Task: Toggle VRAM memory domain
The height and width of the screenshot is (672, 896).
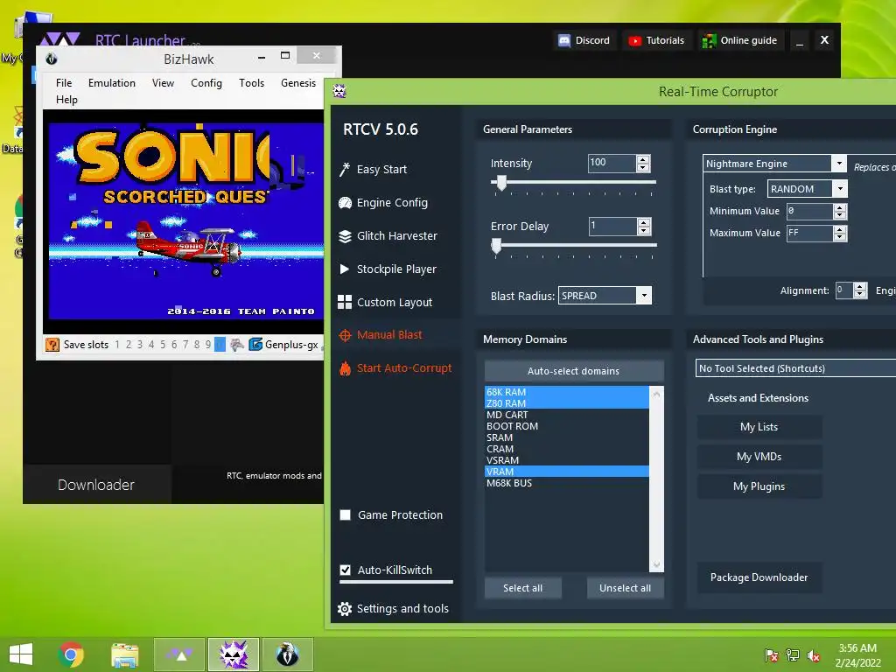Action: coord(567,472)
